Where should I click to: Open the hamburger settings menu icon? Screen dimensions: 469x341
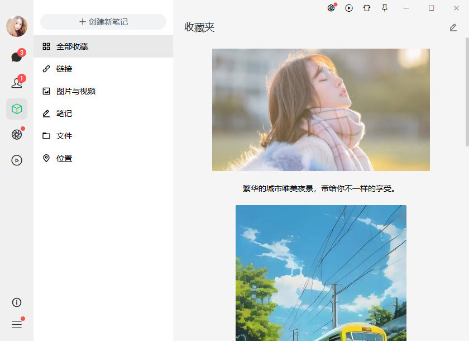17,324
